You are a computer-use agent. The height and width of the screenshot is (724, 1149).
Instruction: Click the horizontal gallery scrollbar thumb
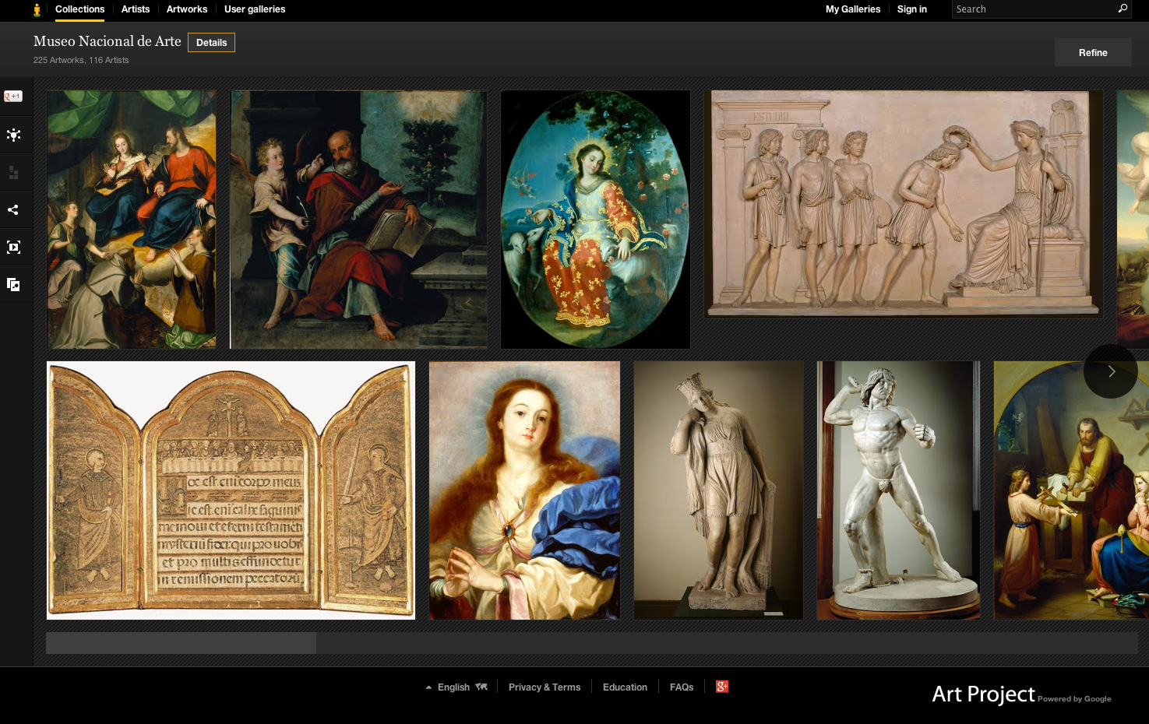[x=181, y=642]
